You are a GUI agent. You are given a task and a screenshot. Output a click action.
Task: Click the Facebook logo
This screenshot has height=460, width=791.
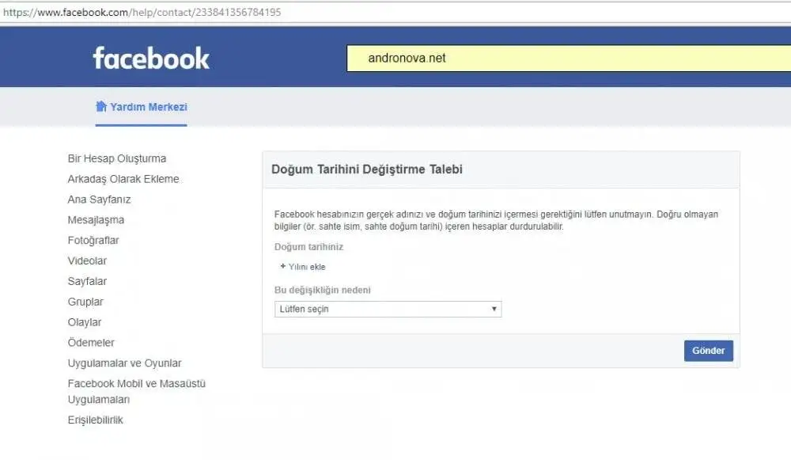(151, 58)
